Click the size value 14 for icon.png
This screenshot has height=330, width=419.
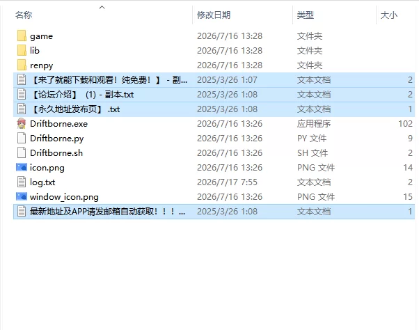pos(408,168)
